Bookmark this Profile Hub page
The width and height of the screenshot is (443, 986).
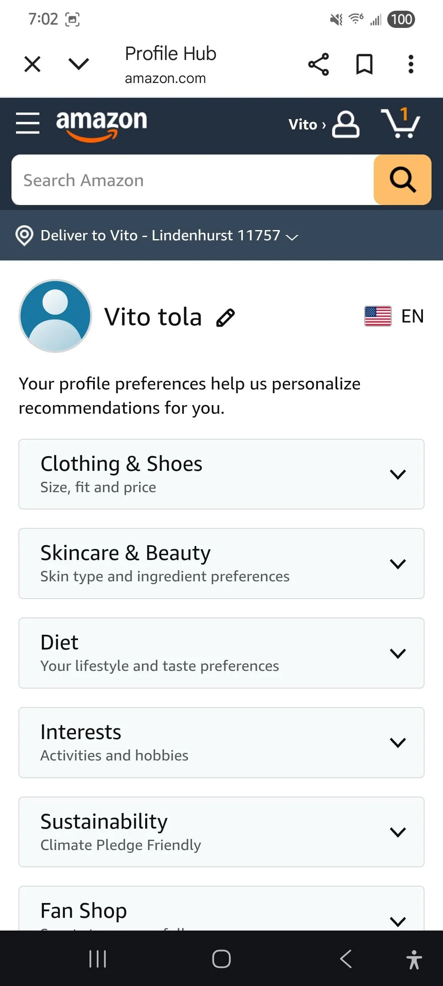364,64
